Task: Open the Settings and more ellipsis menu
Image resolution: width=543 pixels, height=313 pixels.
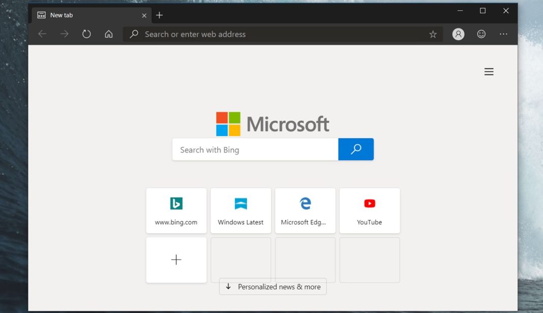Action: (x=503, y=34)
